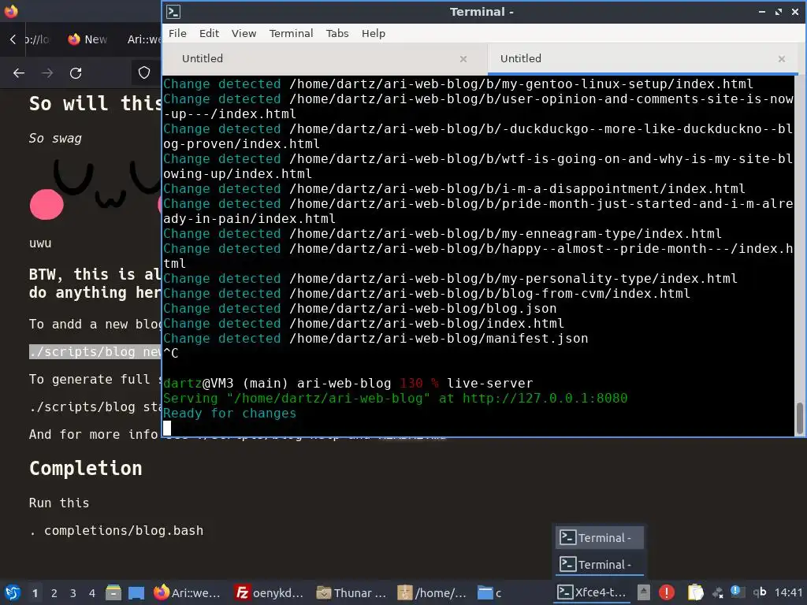
Task: Open the clipboard manager tray icon
Action: click(x=695, y=592)
